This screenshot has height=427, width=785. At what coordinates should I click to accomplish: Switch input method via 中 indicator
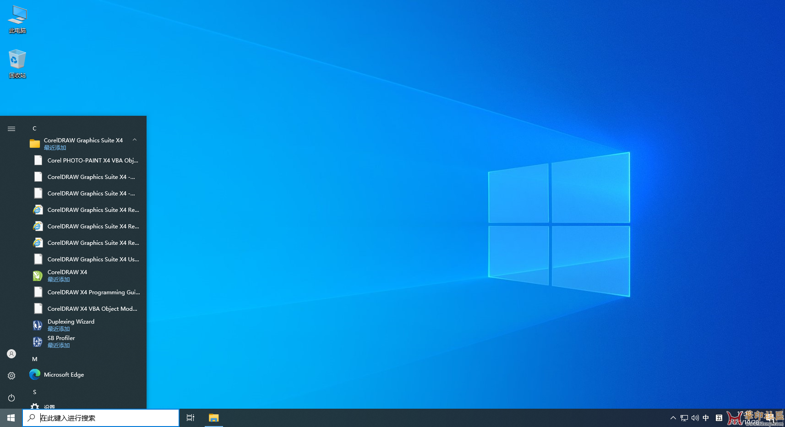(706, 417)
